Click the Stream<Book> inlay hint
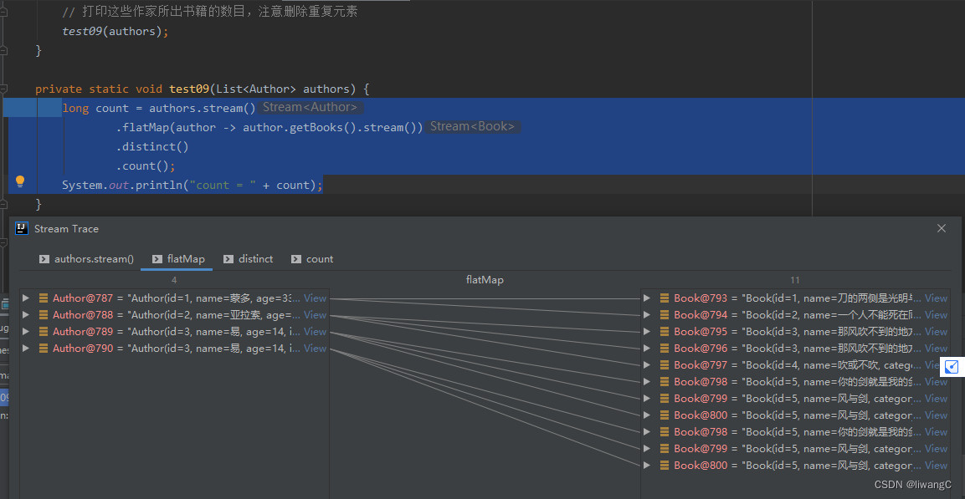The image size is (965, 499). point(472,127)
